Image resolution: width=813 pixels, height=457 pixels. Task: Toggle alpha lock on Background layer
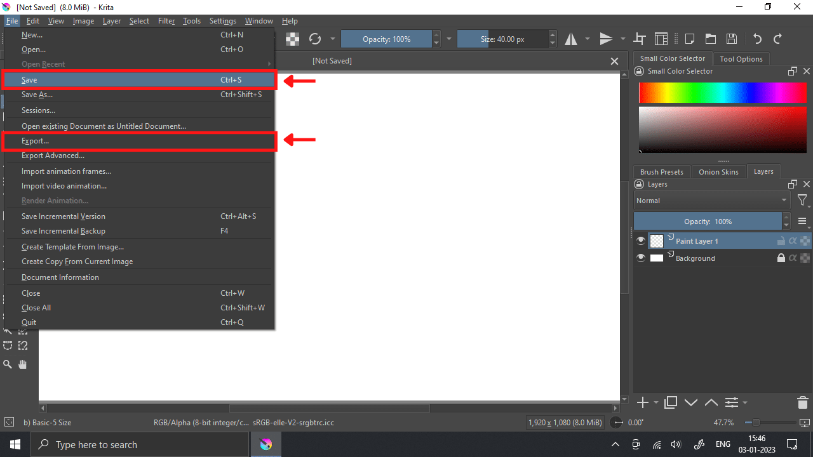pyautogui.click(x=805, y=258)
